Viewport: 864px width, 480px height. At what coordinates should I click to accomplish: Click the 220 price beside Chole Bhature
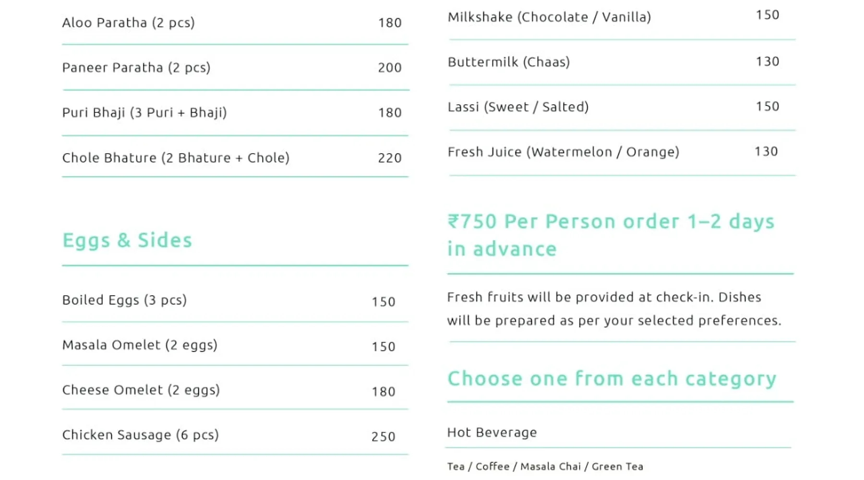[389, 158]
